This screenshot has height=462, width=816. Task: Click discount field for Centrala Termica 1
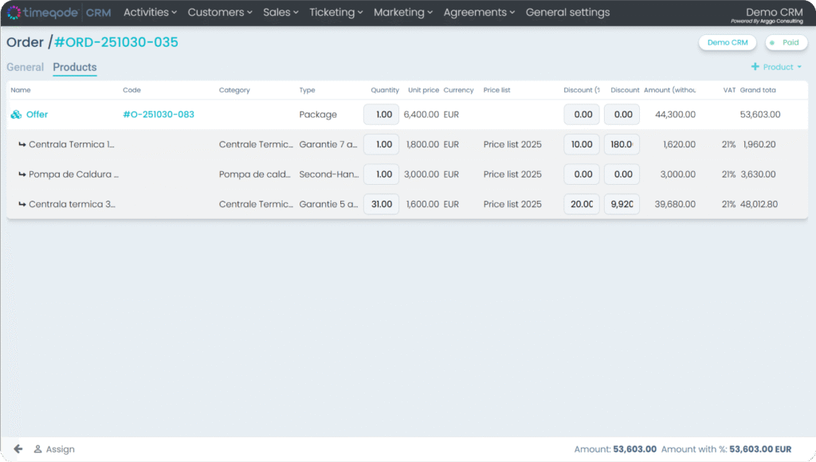click(582, 144)
